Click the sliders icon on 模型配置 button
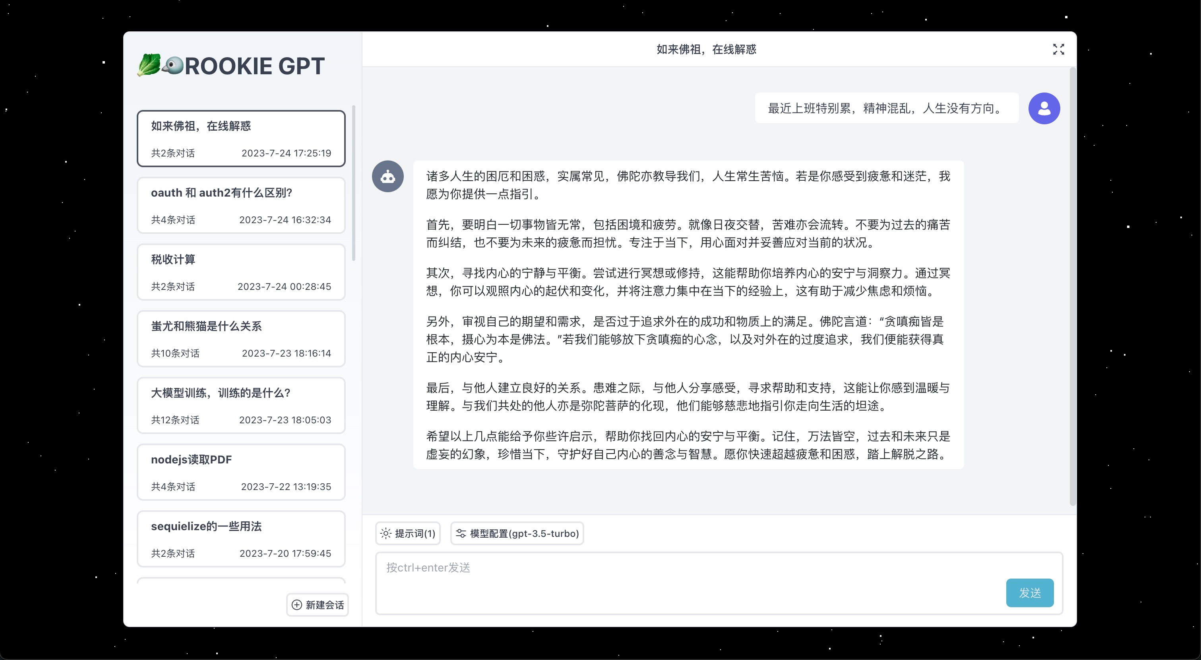The width and height of the screenshot is (1201, 660). pos(461,533)
